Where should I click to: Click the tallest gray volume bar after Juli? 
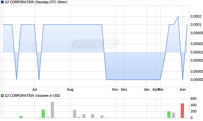pos(52,110)
